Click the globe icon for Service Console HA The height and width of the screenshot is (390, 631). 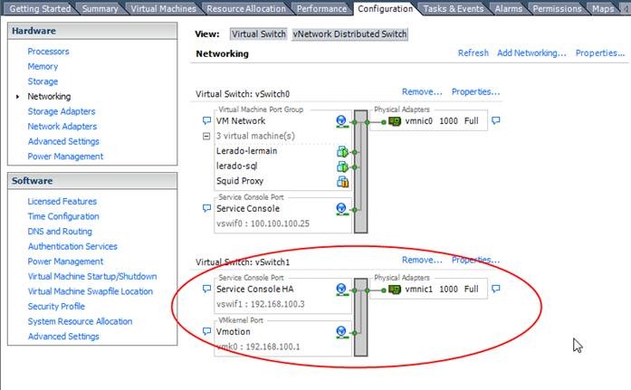coord(341,289)
